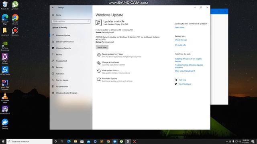Click the taskbar clock and date
Screen dimensions: 257x144
point(245,141)
